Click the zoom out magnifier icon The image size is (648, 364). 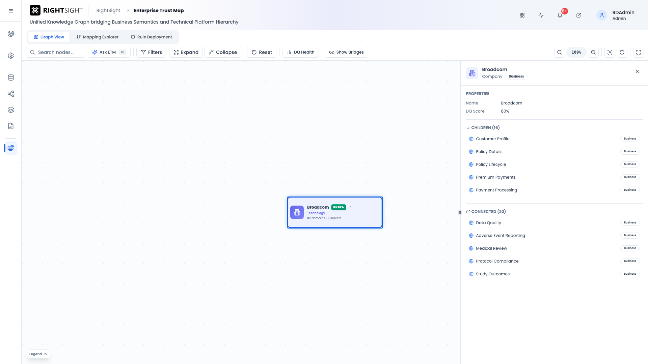560,52
